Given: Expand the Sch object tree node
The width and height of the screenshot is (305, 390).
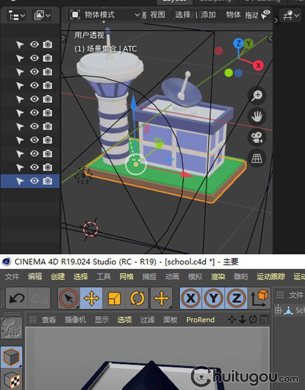Looking at the screenshot, I should click(x=279, y=310).
